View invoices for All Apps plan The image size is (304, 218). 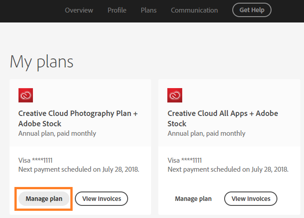(251, 199)
